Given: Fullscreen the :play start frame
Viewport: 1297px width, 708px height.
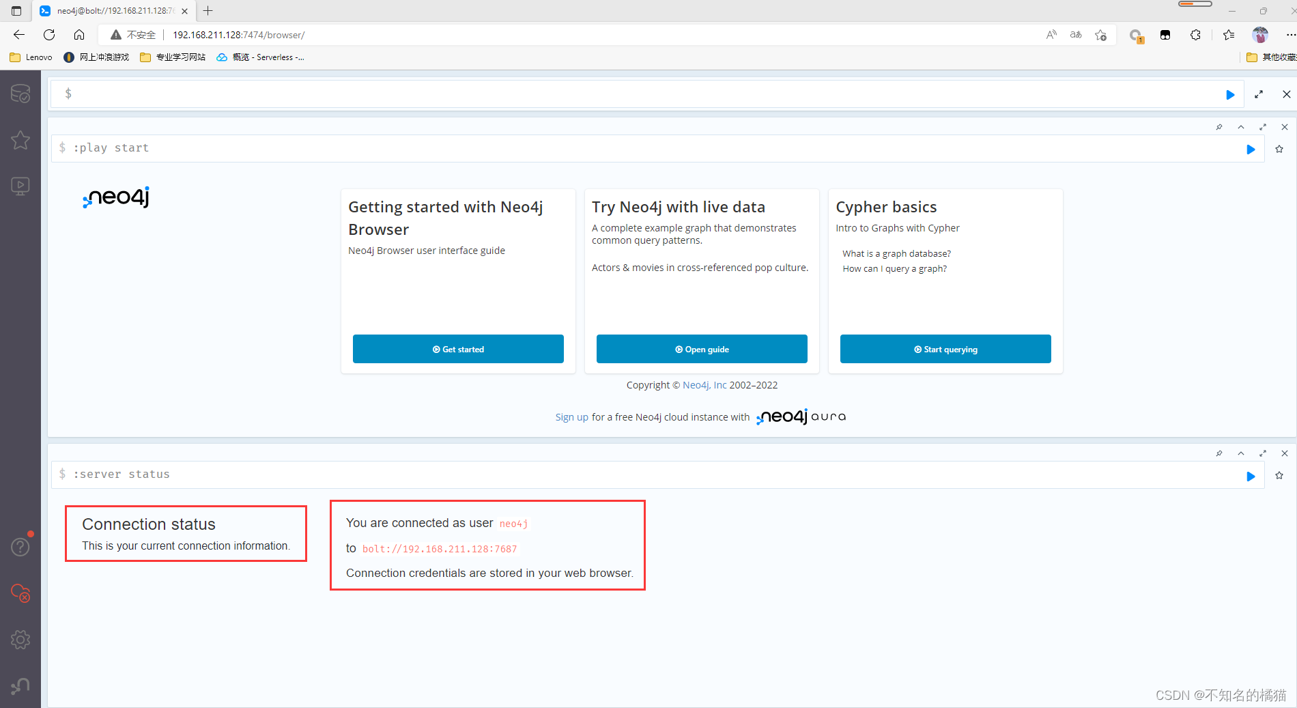Looking at the screenshot, I should pyautogui.click(x=1263, y=127).
